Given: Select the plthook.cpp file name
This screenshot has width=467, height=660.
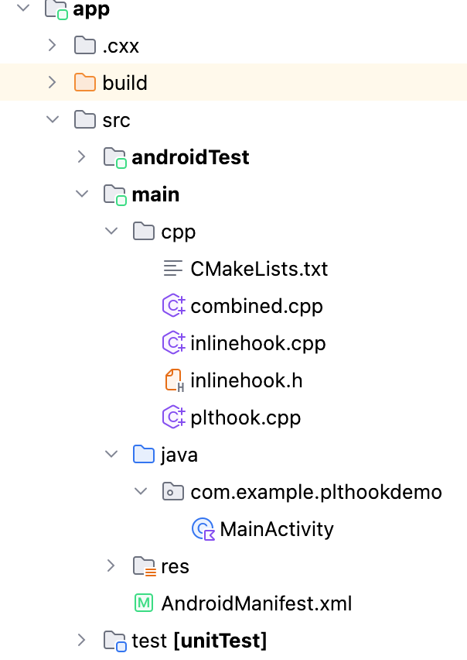Looking at the screenshot, I should tap(246, 418).
